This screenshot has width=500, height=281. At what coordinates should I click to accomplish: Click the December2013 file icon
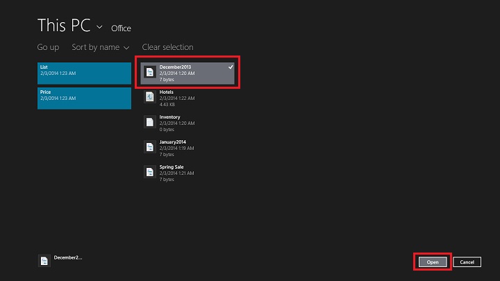[150, 73]
